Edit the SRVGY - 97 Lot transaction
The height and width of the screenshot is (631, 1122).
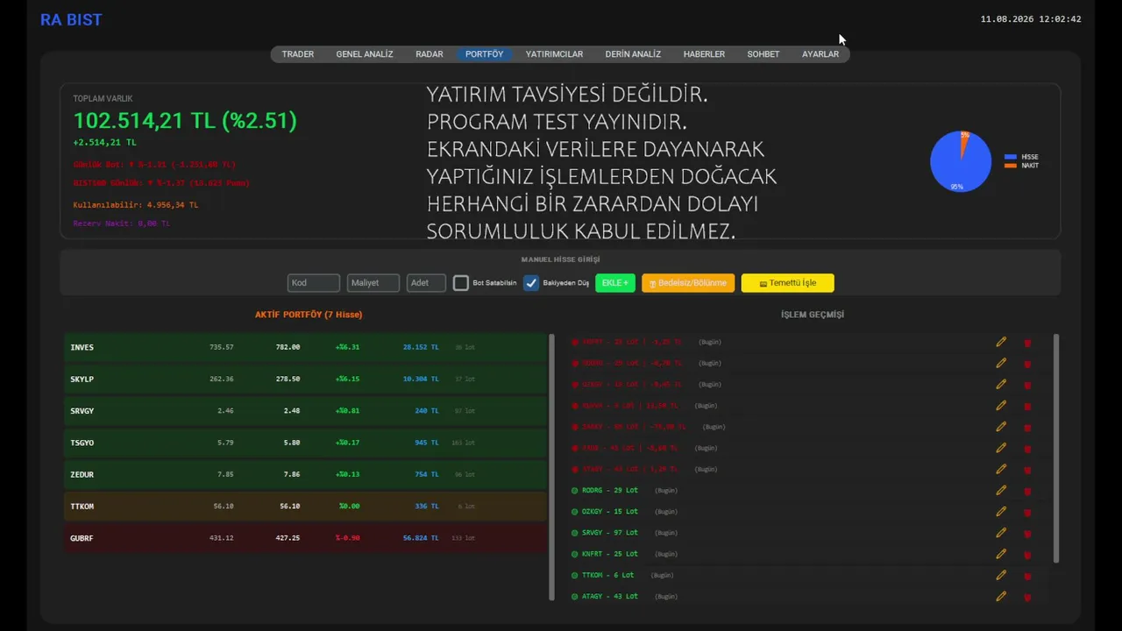(x=1001, y=532)
